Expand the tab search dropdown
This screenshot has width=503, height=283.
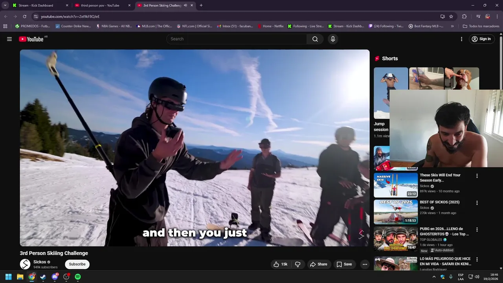pyautogui.click(x=5, y=6)
